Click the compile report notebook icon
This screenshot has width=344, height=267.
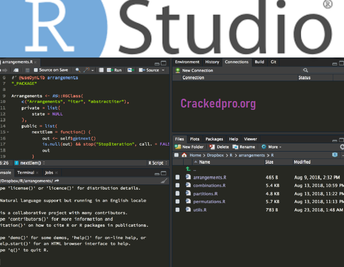[101, 70]
